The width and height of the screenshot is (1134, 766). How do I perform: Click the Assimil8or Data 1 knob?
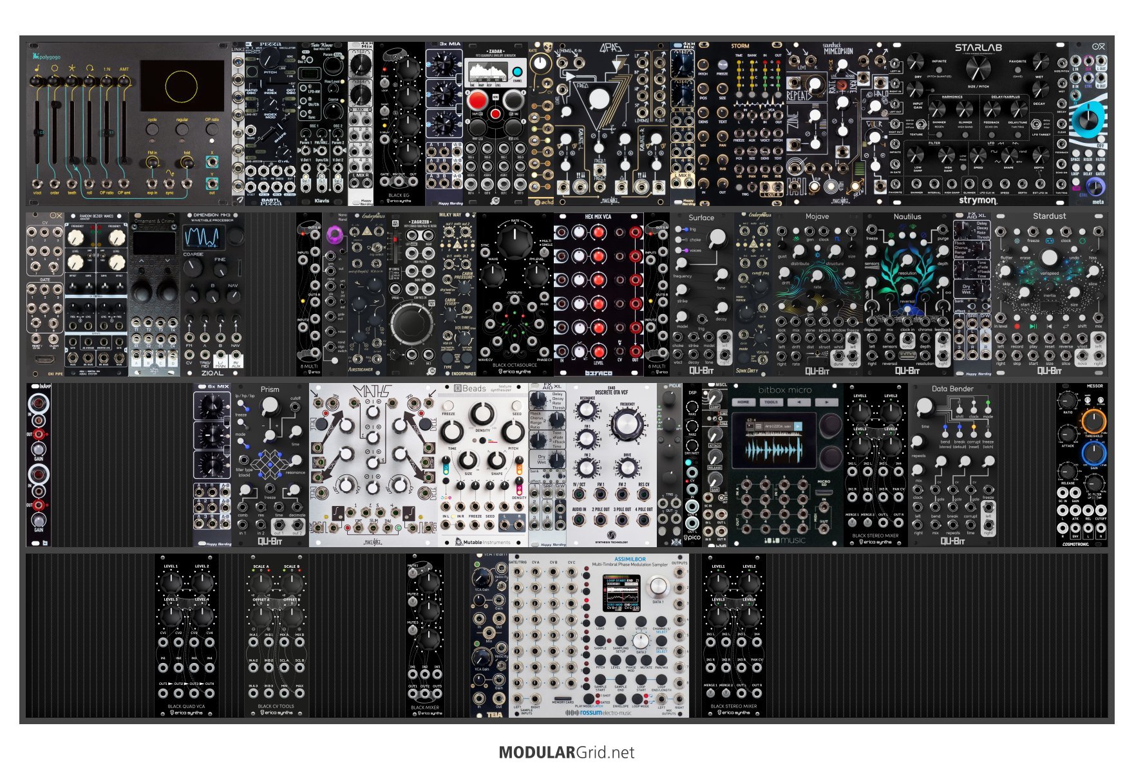click(x=657, y=586)
